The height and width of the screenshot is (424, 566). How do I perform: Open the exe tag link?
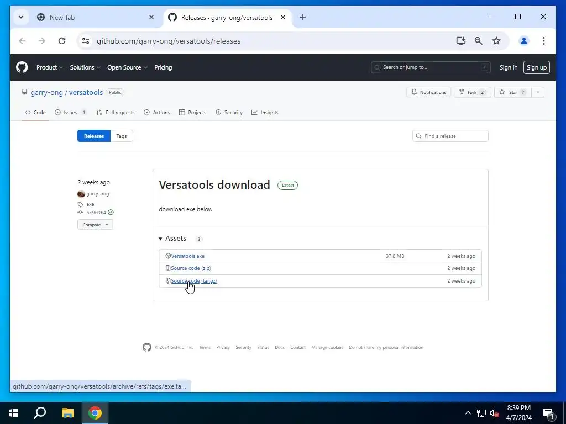click(90, 204)
